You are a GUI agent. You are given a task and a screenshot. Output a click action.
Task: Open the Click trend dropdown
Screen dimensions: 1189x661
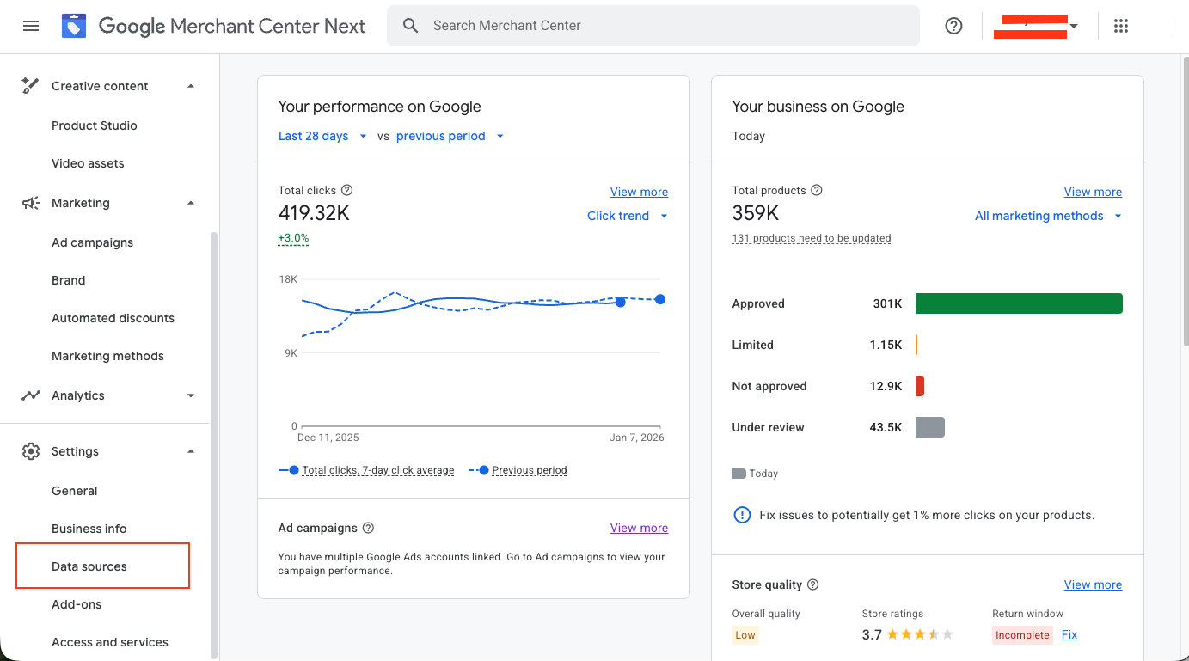627,216
